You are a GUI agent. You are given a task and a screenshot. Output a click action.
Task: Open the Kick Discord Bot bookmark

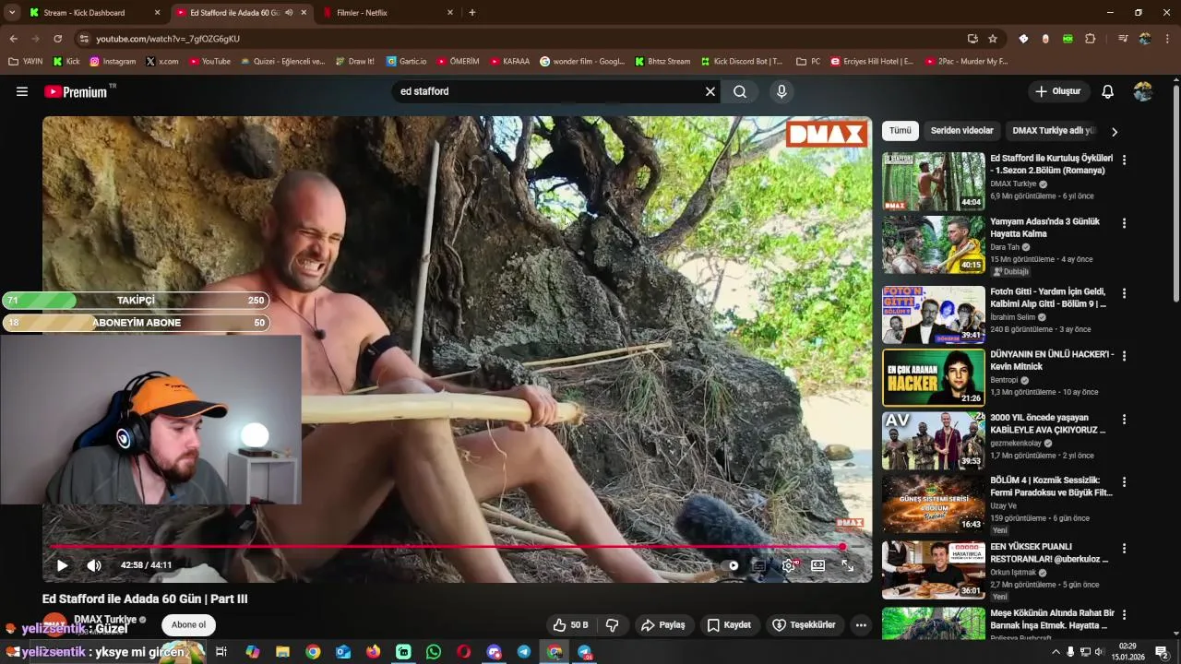[742, 62]
